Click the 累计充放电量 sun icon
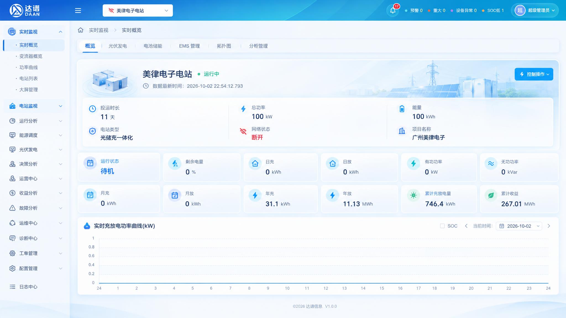 point(413,195)
